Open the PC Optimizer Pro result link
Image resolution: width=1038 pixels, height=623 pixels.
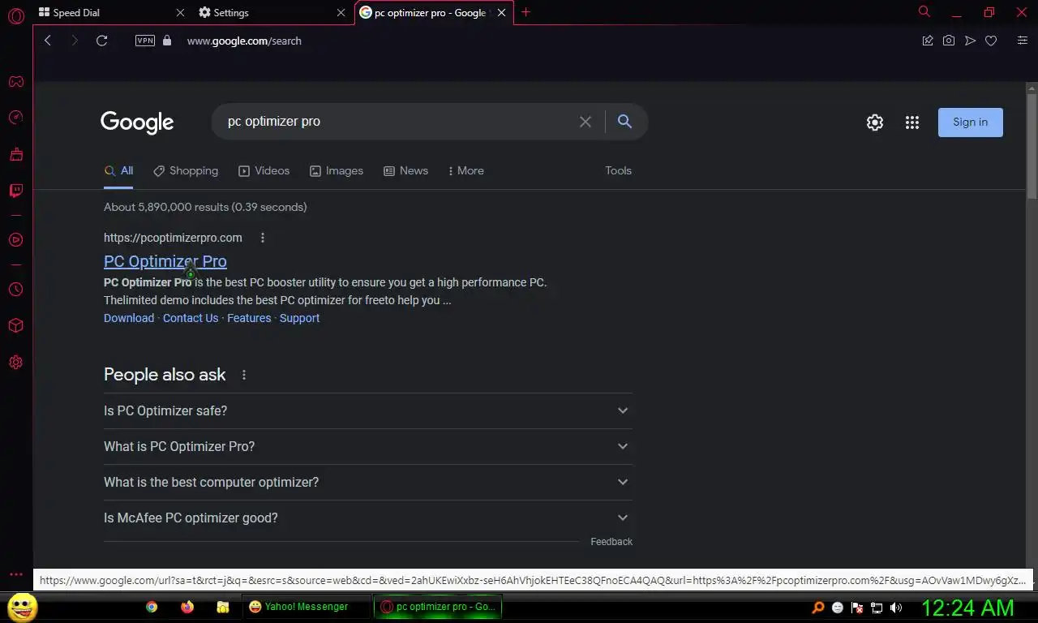coord(165,261)
